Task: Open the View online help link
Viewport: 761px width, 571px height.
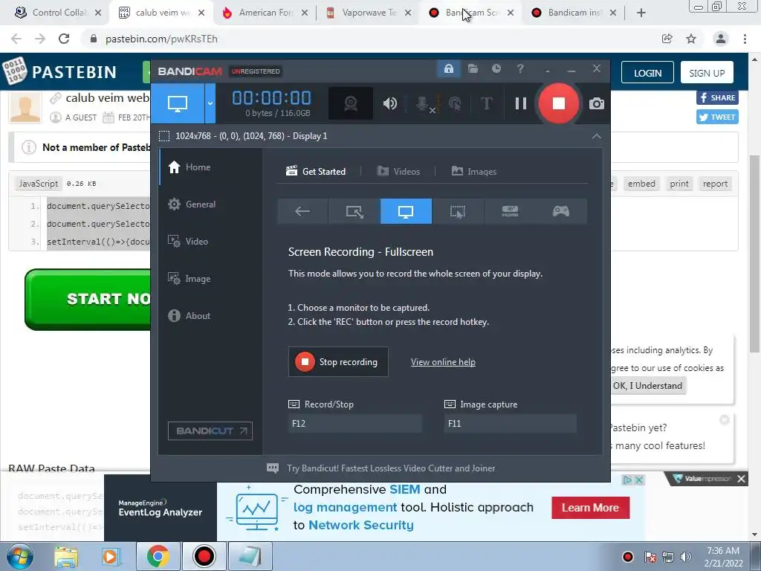Action: [443, 362]
